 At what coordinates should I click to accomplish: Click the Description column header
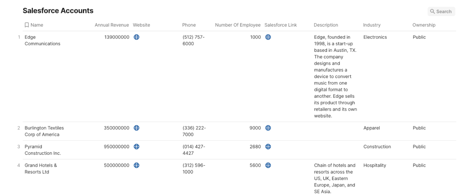(326, 25)
